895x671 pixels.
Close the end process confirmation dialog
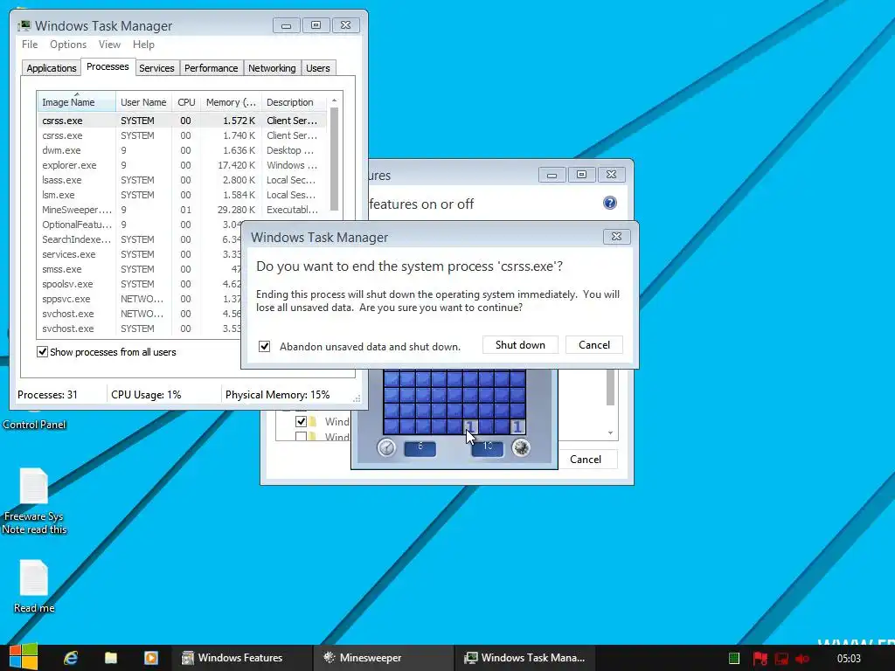click(x=616, y=236)
